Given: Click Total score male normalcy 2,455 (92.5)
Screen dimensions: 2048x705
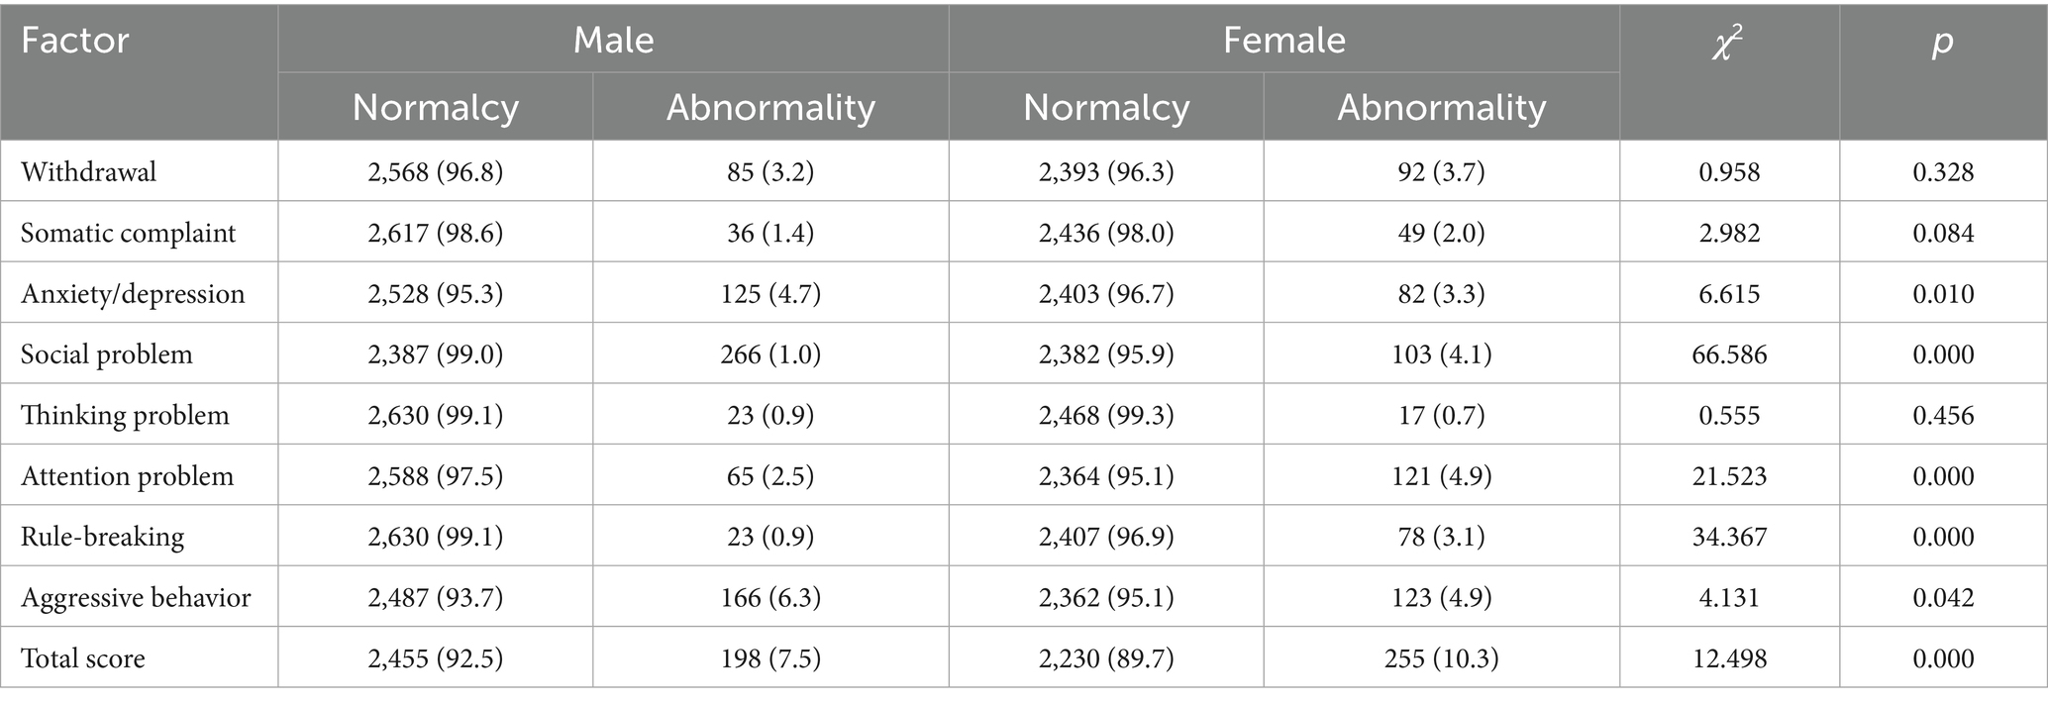Looking at the screenshot, I should point(435,658).
